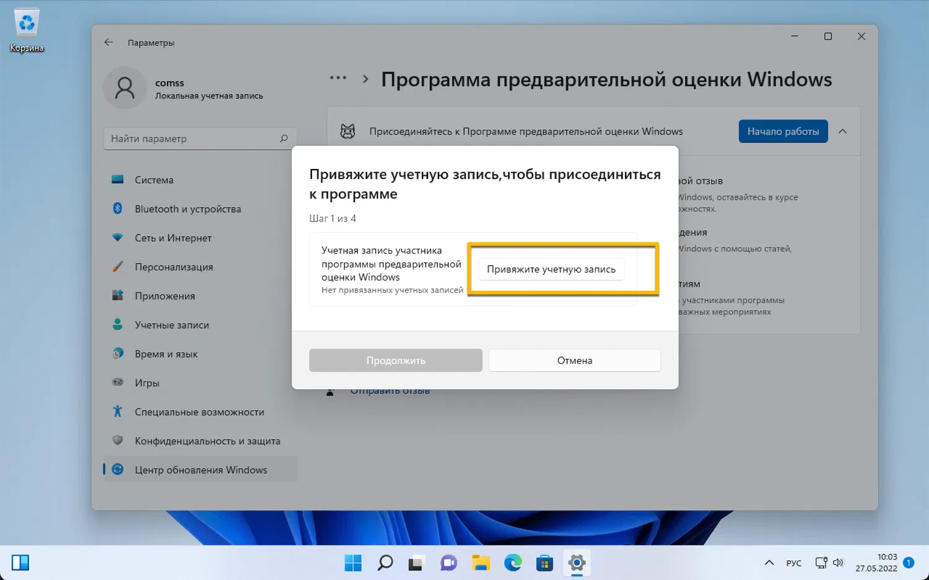Go back using the Settings back arrow
929x580 pixels.
point(109,42)
